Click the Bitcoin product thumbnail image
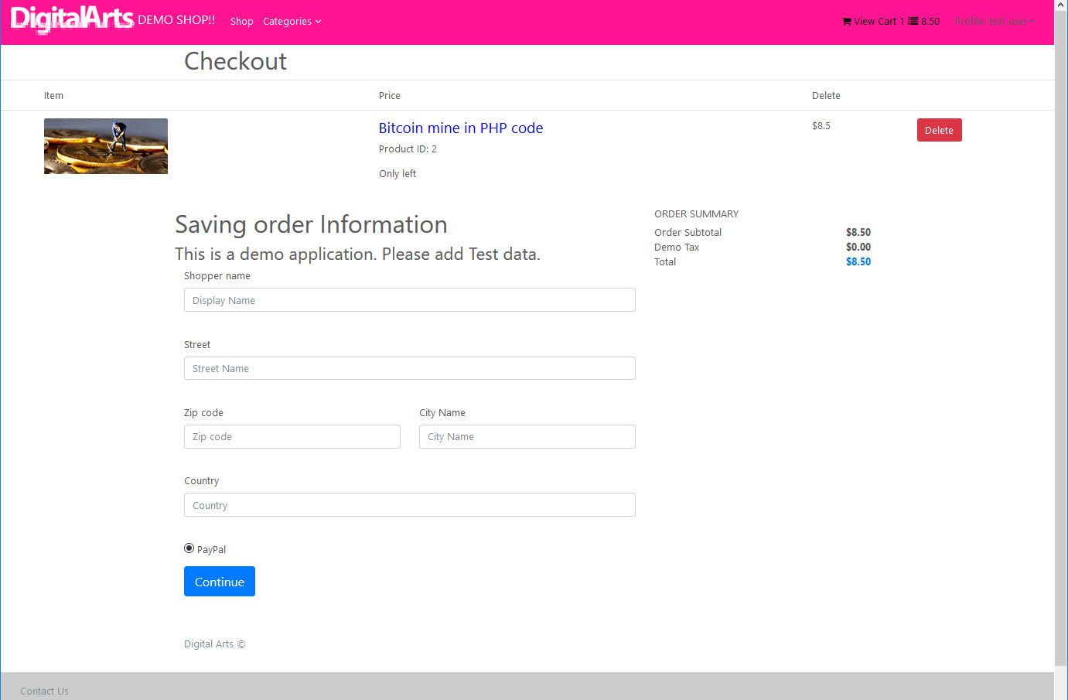 pyautogui.click(x=106, y=146)
